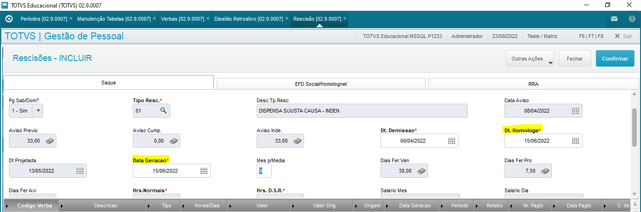Switch to the EFD Social/Homolognet tab

pyautogui.click(x=321, y=84)
